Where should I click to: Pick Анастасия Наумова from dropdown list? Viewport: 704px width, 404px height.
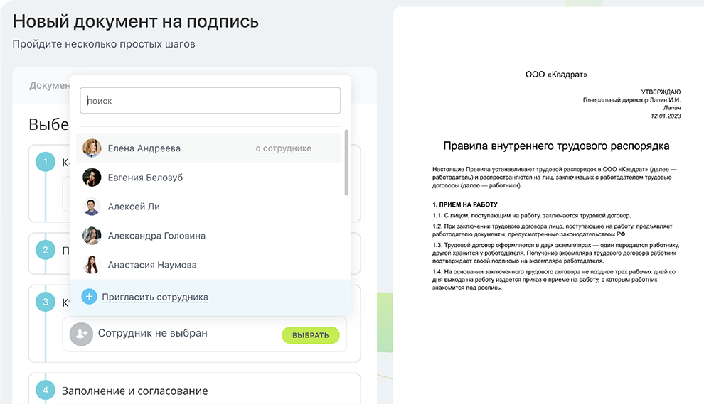pos(152,265)
